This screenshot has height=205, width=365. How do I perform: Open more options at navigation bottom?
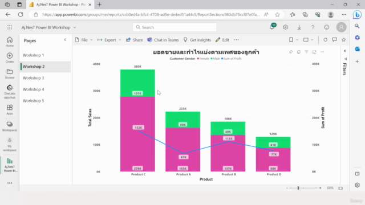(x=10, y=183)
